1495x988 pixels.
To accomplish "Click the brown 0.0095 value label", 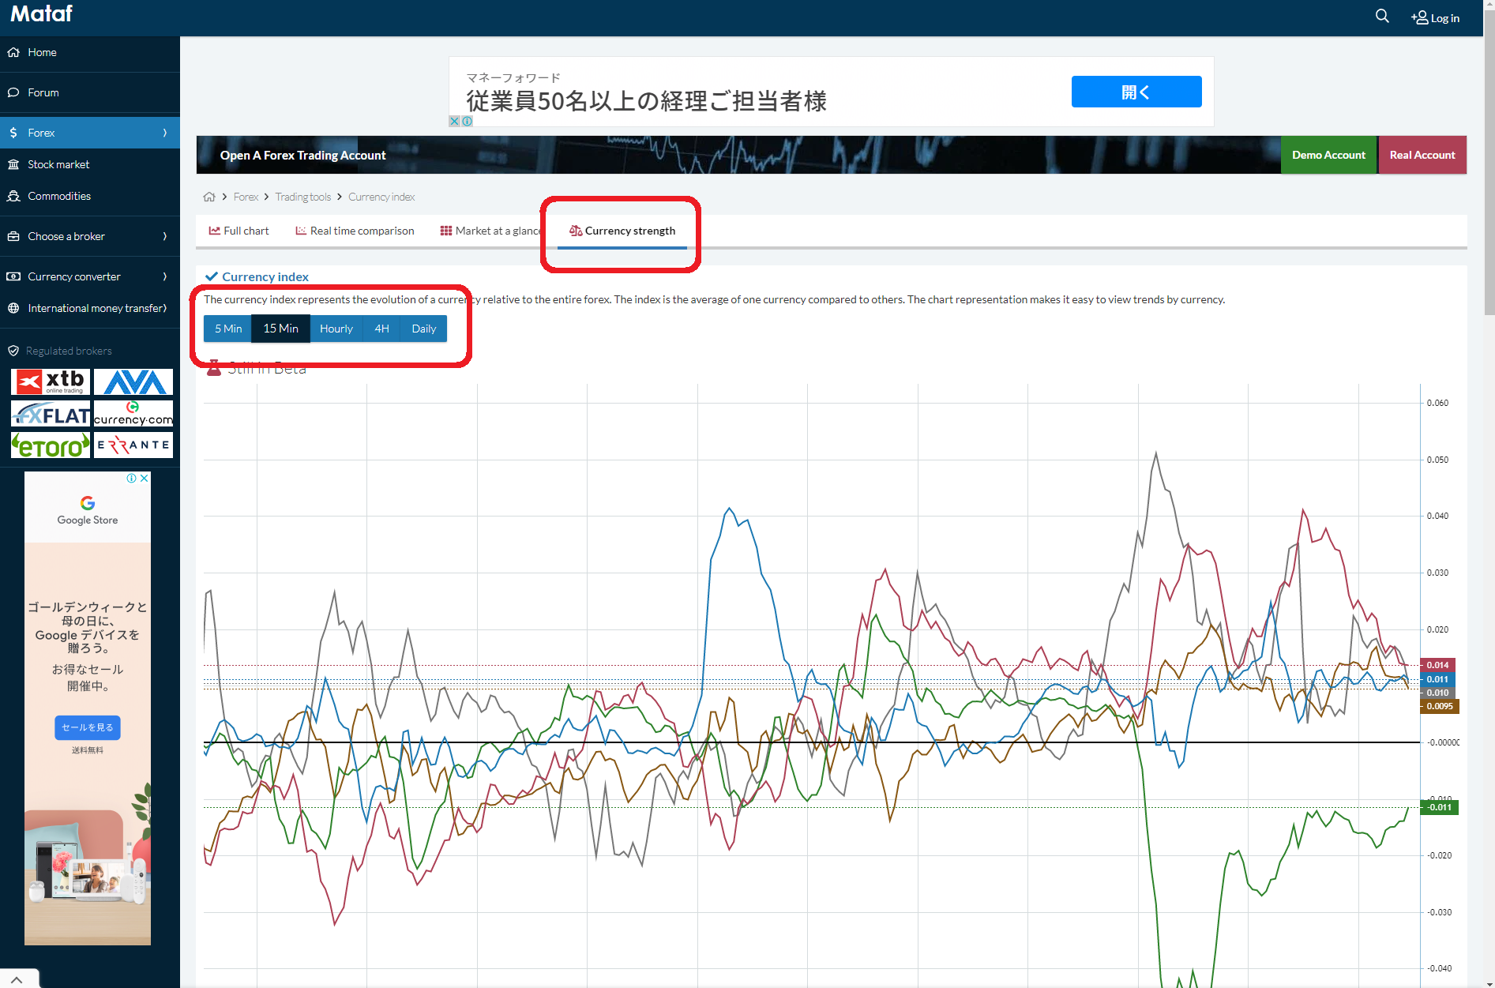I will 1440,706.
